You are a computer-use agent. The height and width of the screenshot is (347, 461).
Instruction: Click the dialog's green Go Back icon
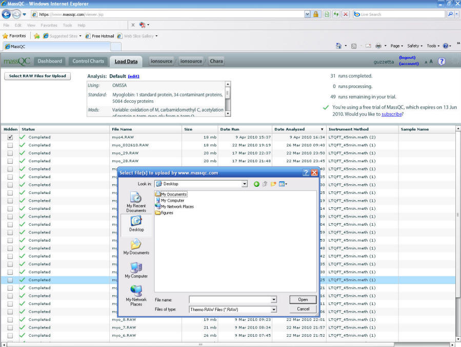tap(256, 184)
